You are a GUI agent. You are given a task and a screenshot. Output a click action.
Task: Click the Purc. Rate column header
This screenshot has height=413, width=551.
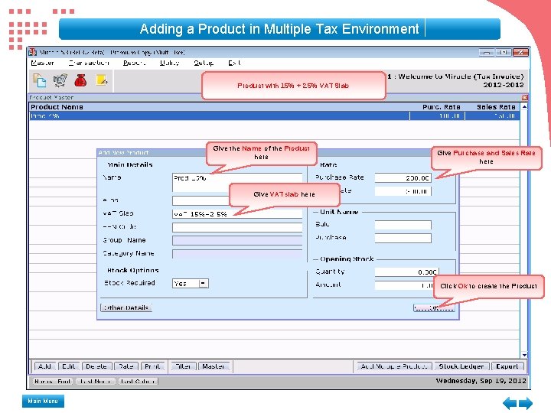click(442, 107)
